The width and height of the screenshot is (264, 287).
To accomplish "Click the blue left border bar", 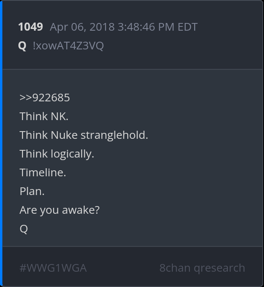I will pos(1,143).
